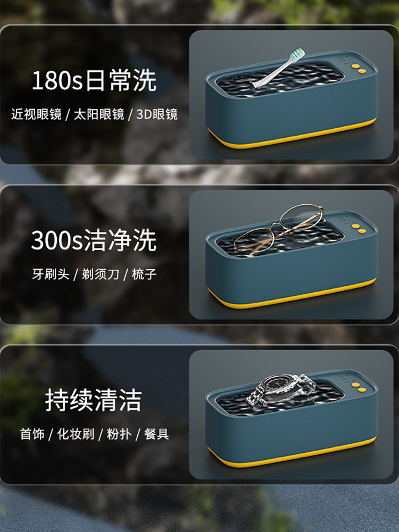Click the 近视眼镜 label
The height and width of the screenshot is (532, 399).
click(x=36, y=114)
